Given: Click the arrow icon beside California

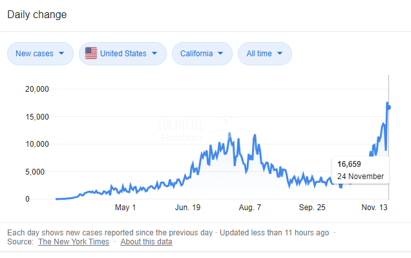Looking at the screenshot, I should (x=220, y=53).
